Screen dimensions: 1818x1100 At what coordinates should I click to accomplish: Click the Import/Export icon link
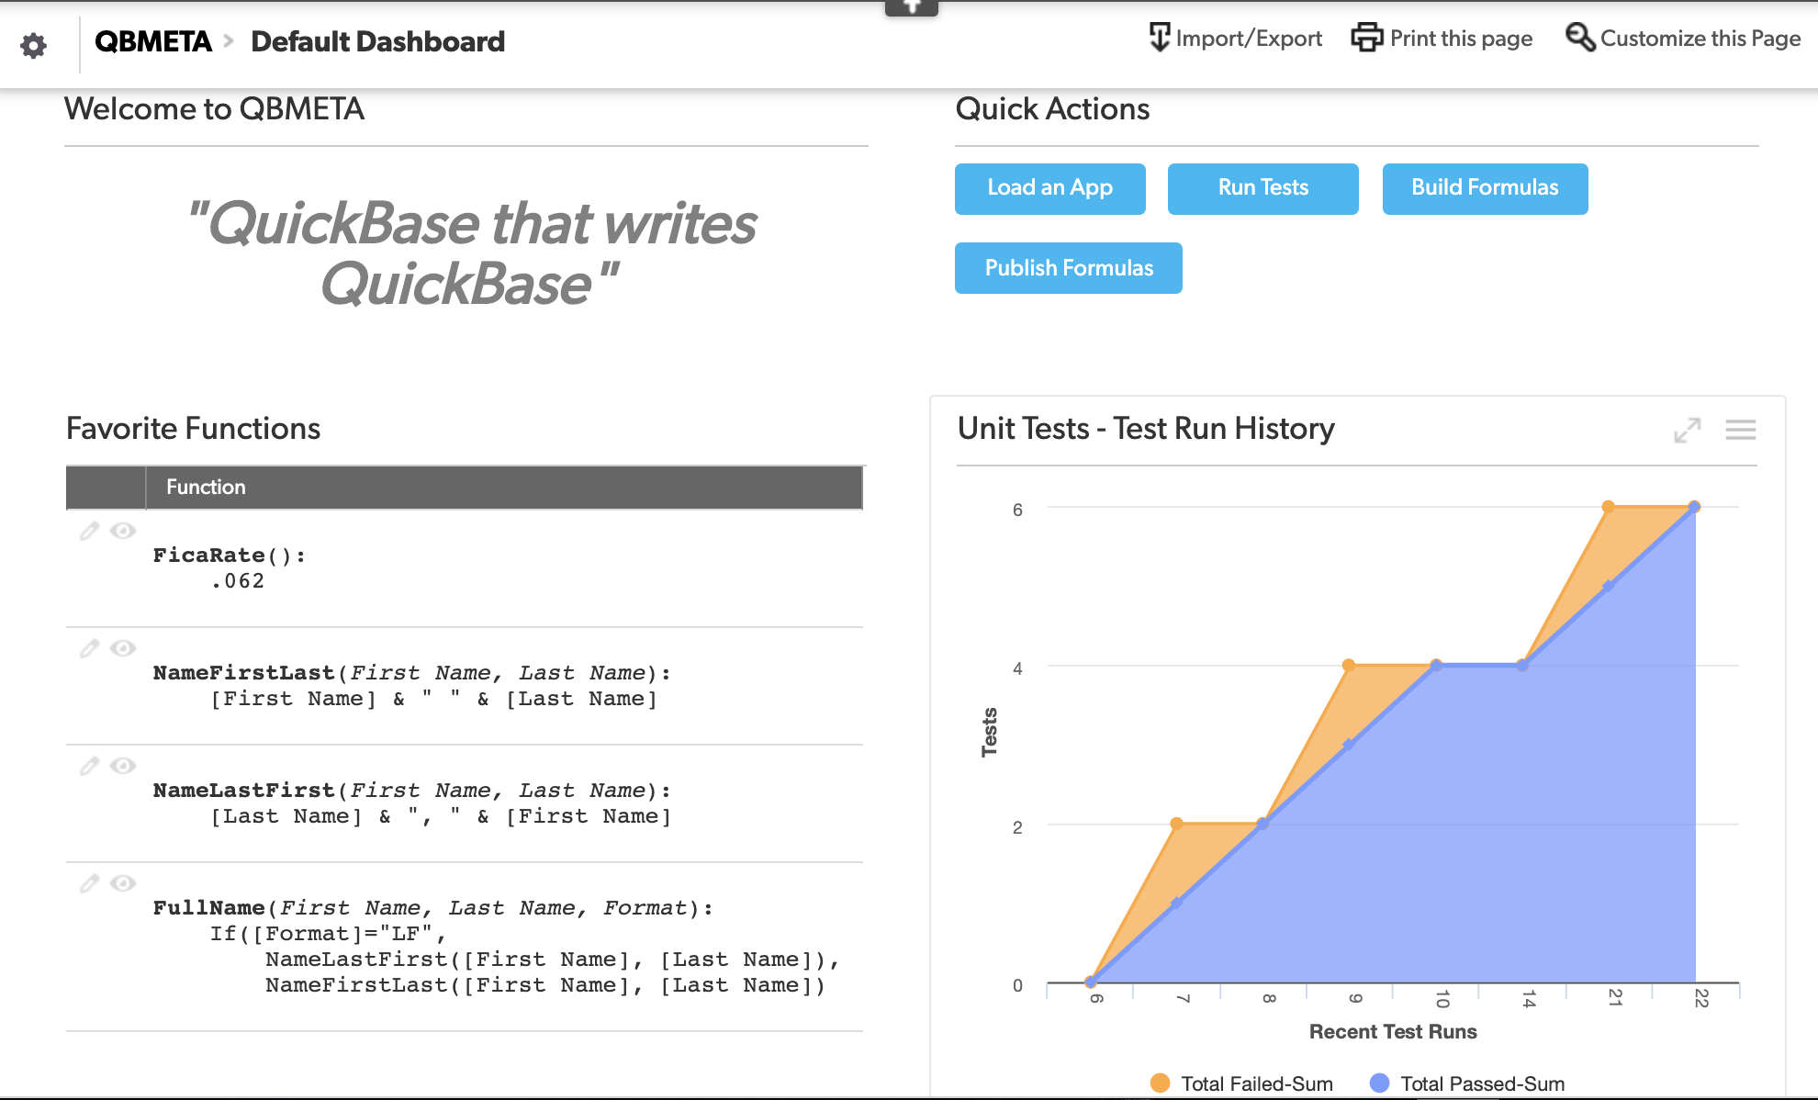[x=1160, y=38]
